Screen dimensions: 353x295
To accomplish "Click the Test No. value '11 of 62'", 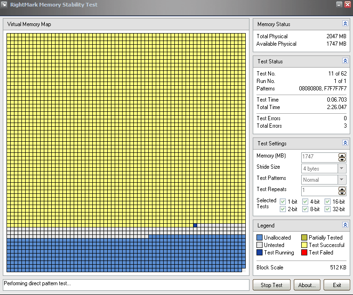I will [x=337, y=74].
